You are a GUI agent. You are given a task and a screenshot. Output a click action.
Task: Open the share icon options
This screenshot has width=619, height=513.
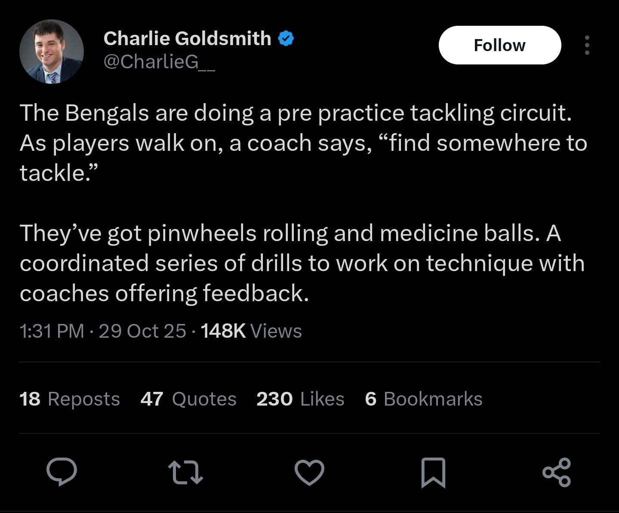[557, 472]
